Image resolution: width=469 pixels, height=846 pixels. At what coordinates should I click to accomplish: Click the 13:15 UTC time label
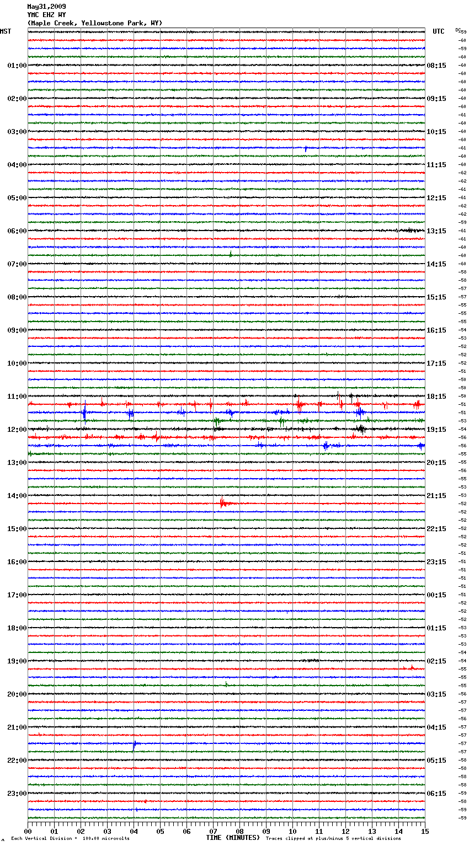tap(436, 231)
